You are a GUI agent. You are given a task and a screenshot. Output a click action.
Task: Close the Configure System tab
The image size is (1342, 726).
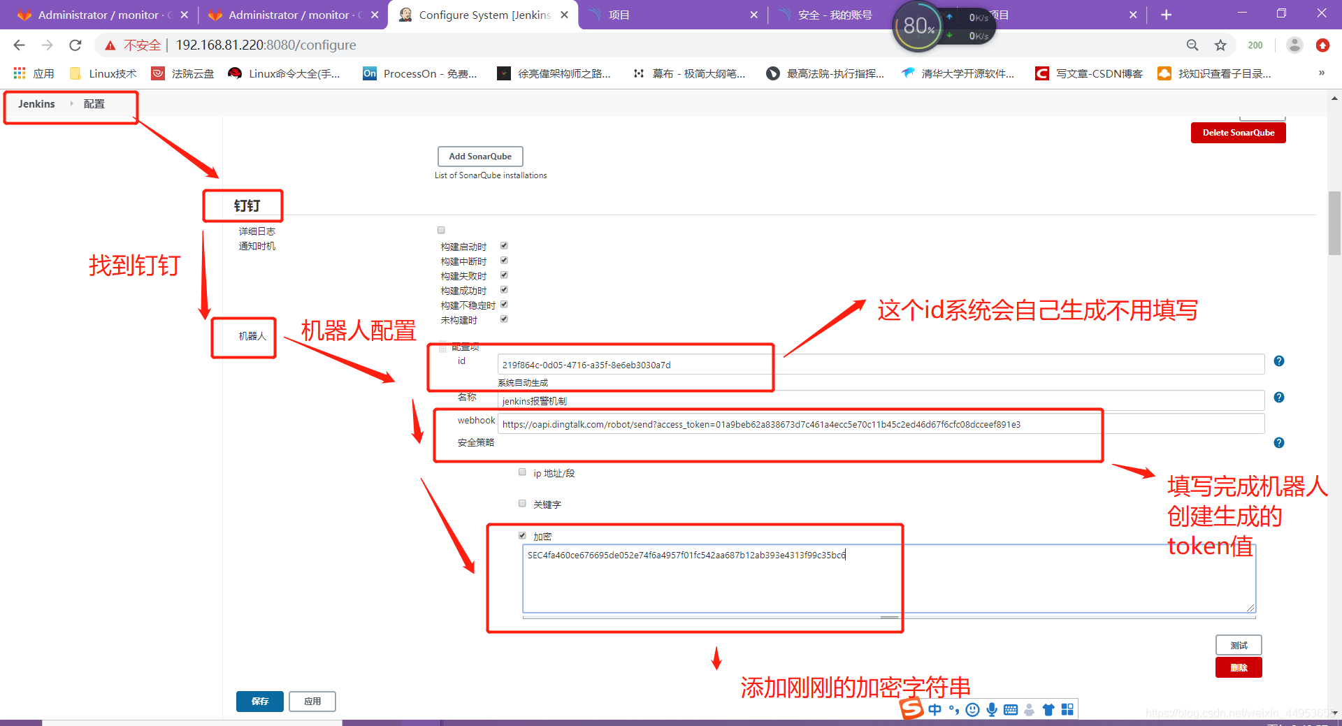pos(564,15)
